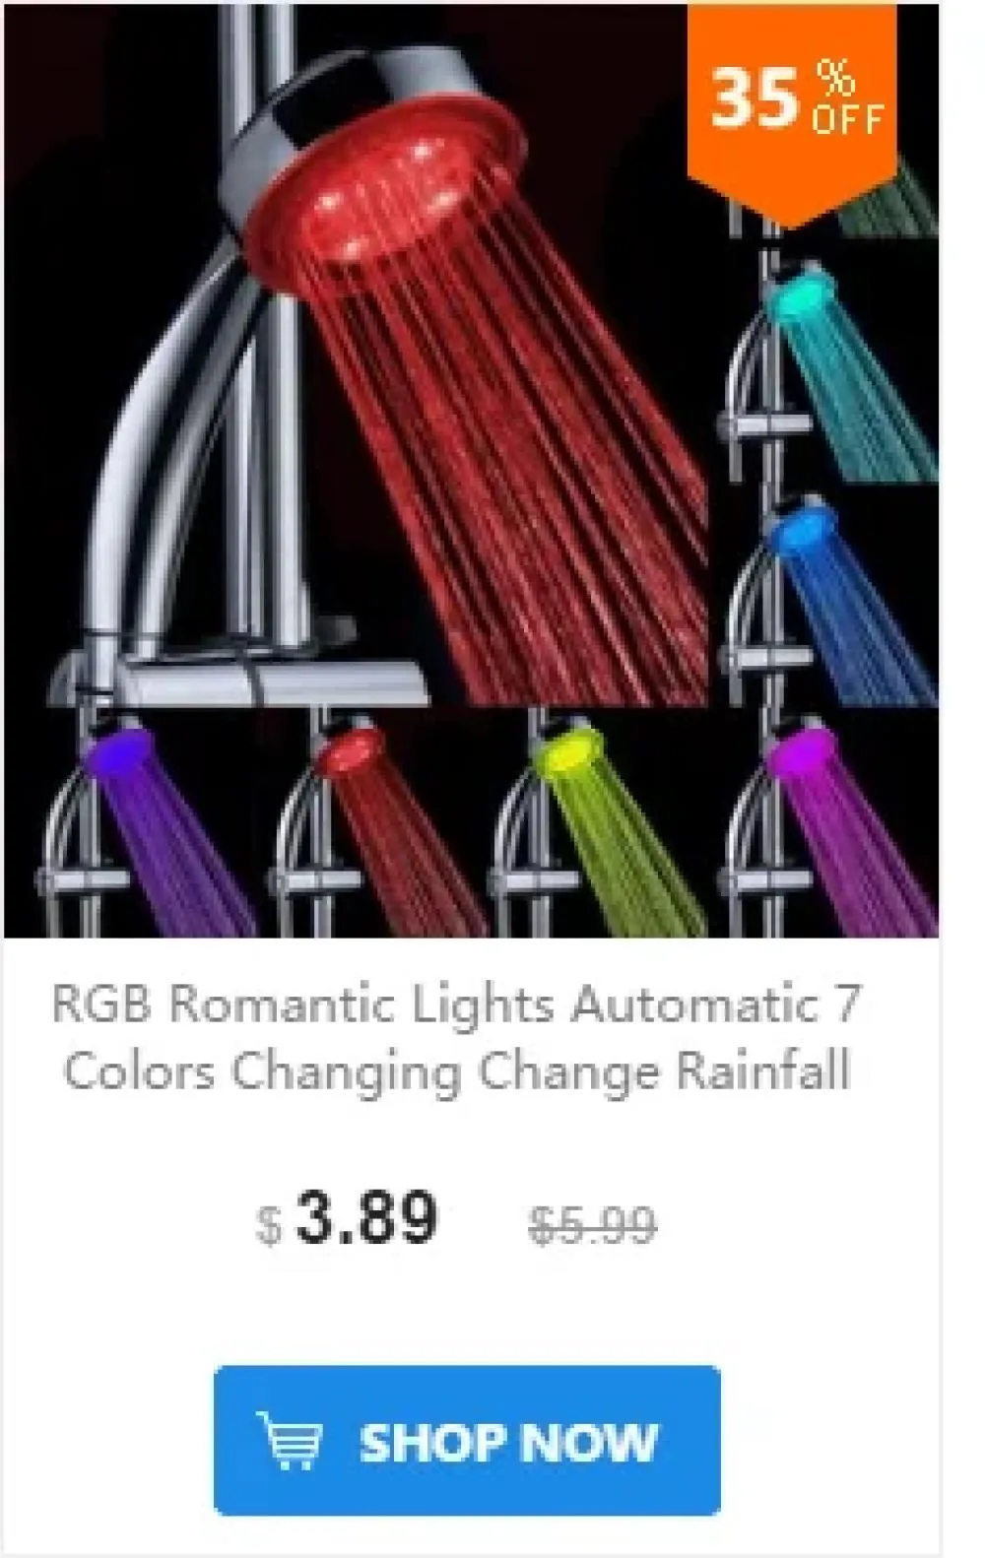Select the yellow shower head thumbnail

601,822
